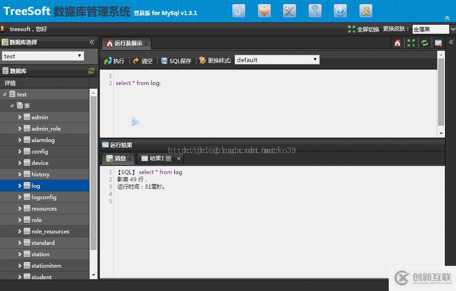Switch to the 运行及展示 tab
The image size is (456, 291).
(126, 43)
